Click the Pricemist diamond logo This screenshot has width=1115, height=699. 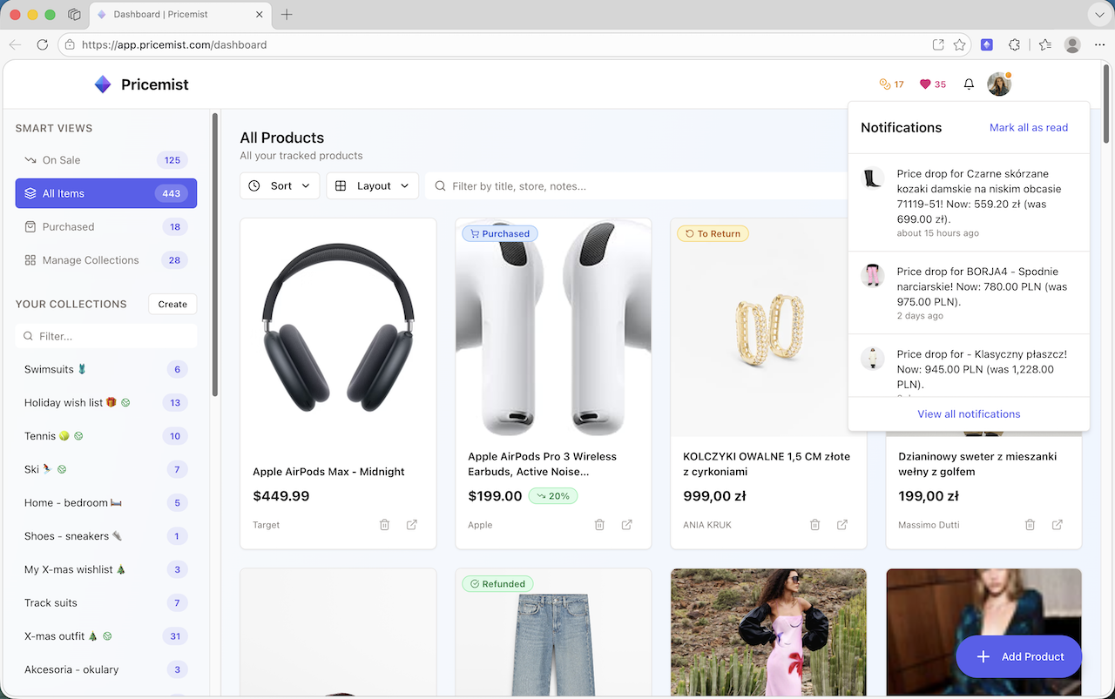pyautogui.click(x=103, y=84)
